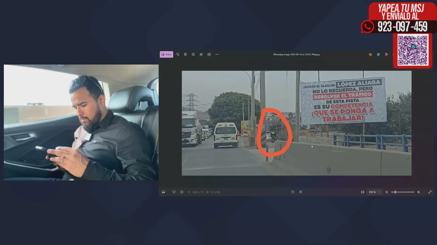Open the three-dots more options menu
This screenshot has width=437, height=245.
tap(217, 54)
